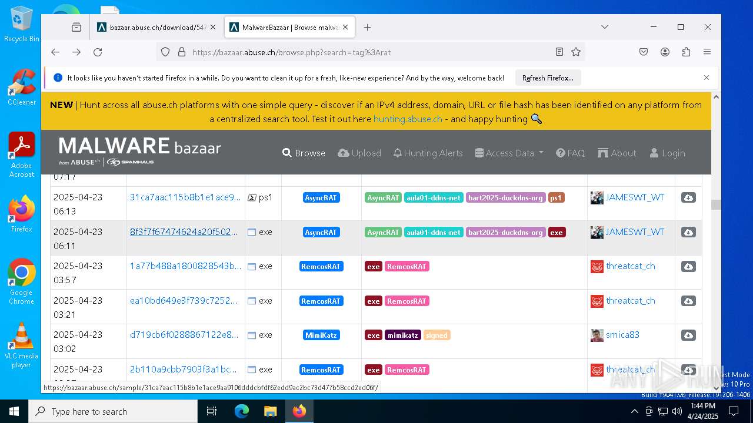Reload the current page
Image resolution: width=753 pixels, height=423 pixels.
(98, 52)
